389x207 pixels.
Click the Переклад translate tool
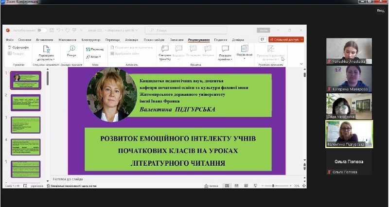pos(95,49)
